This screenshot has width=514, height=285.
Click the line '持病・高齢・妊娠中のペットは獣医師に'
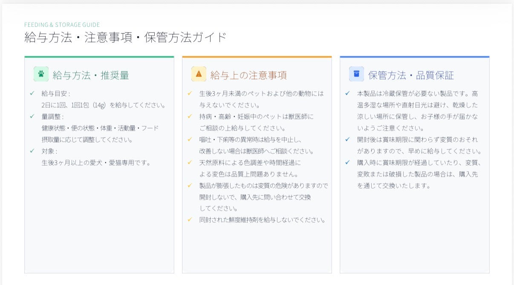point(257,116)
